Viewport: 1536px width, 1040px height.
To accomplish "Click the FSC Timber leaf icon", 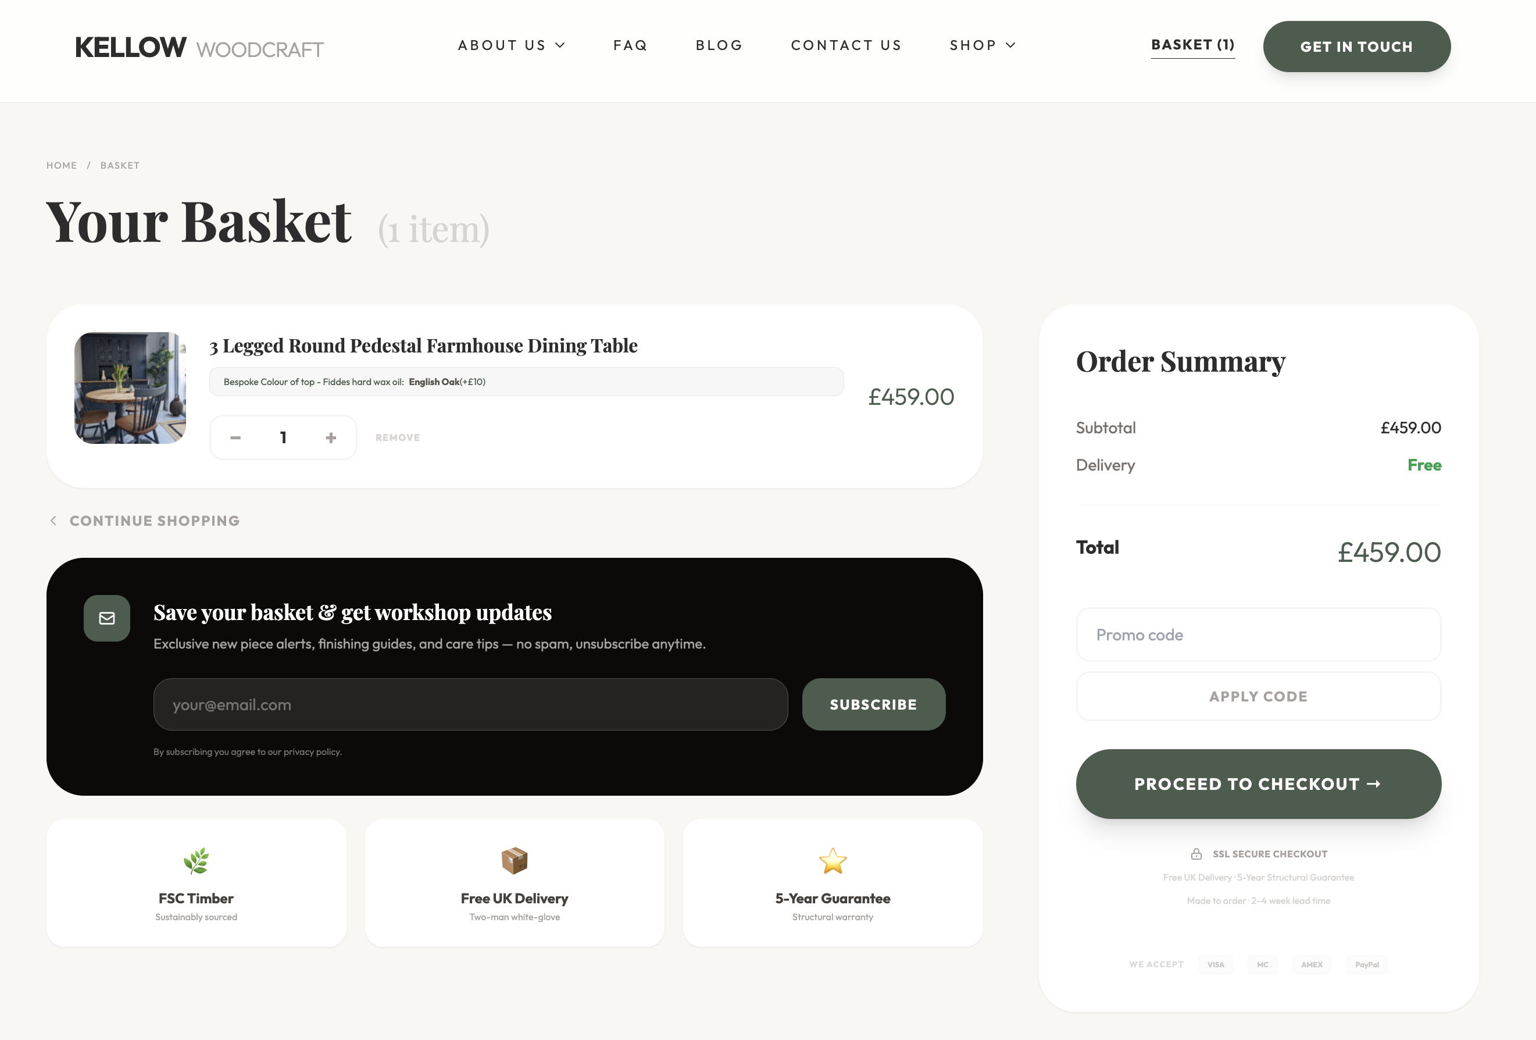I will coord(197,861).
